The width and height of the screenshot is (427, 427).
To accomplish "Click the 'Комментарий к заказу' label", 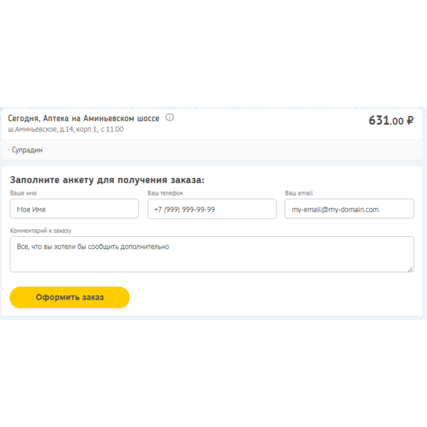I will [41, 231].
